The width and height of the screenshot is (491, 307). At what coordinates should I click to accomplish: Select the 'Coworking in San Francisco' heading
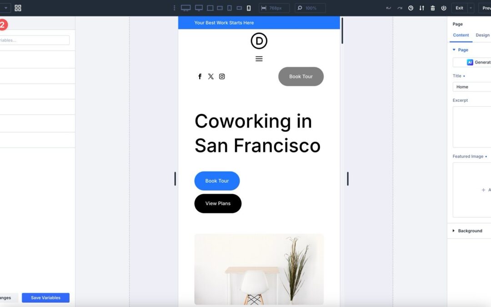[257, 133]
